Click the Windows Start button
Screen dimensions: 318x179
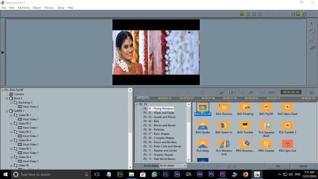click(x=5, y=175)
